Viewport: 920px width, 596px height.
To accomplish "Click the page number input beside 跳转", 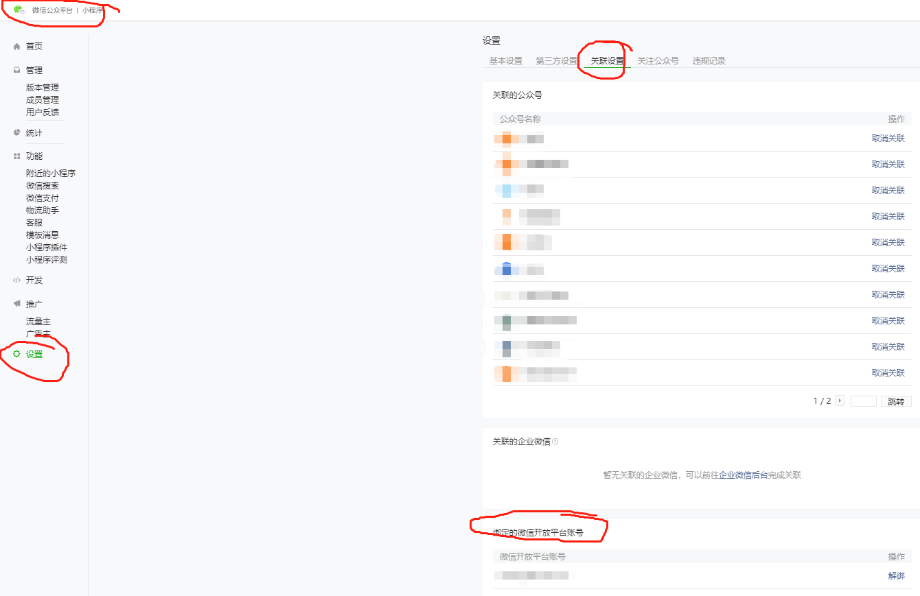I will 864,401.
